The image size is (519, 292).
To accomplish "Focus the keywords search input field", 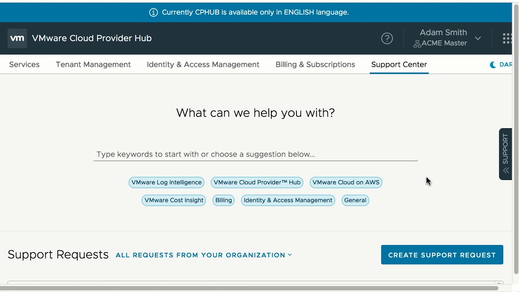I will pos(255,155).
